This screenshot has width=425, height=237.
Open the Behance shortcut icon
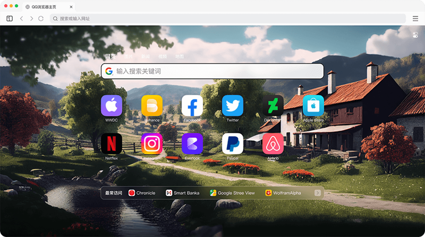(152, 106)
